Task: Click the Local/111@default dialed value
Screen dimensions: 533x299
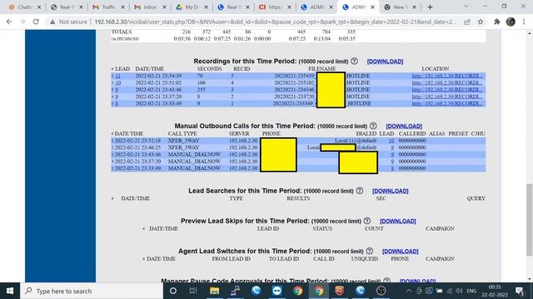Action: click(x=356, y=140)
